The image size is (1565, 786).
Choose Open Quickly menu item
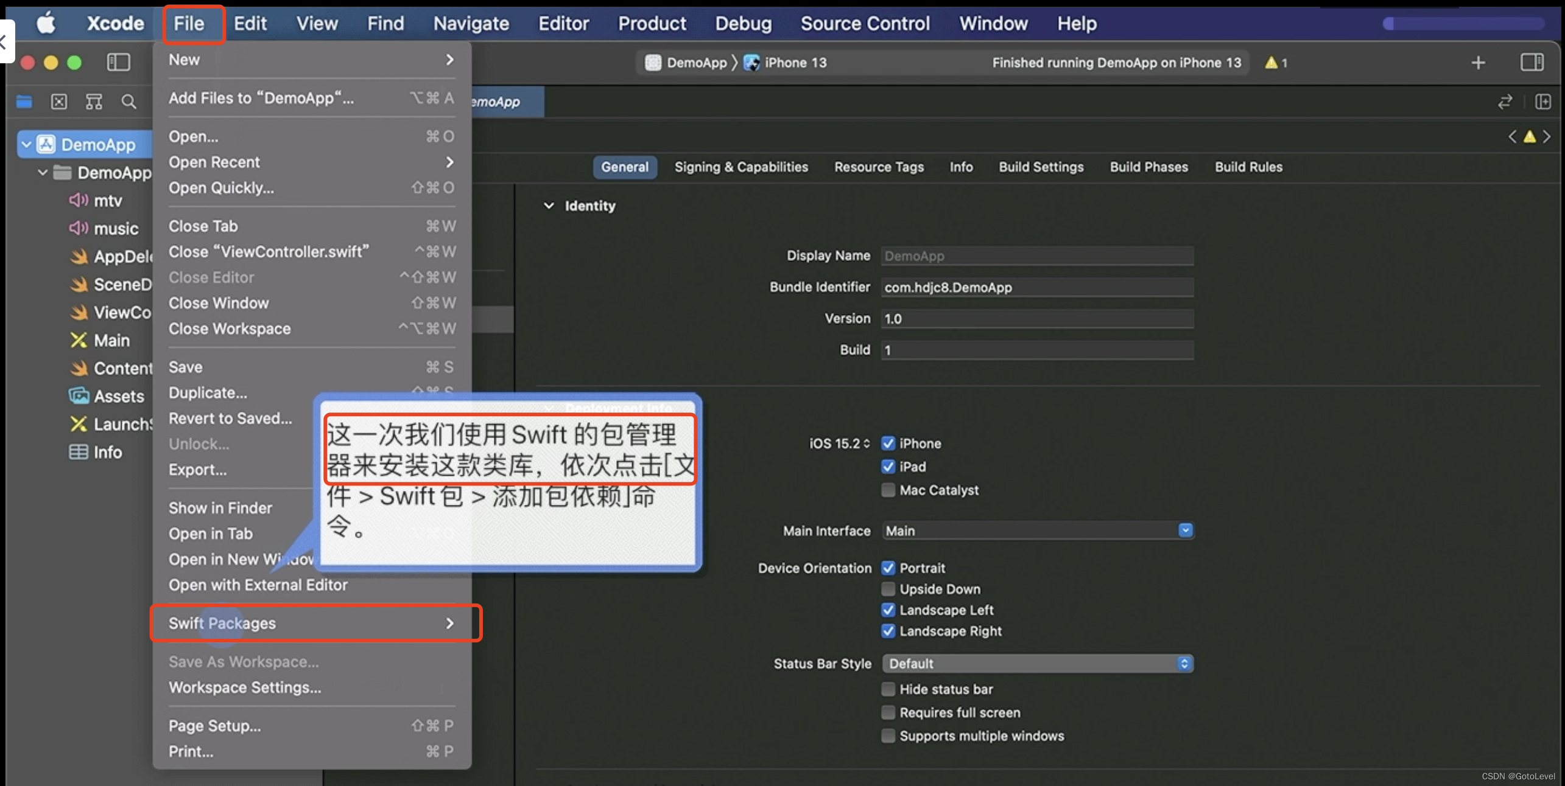pos(312,188)
